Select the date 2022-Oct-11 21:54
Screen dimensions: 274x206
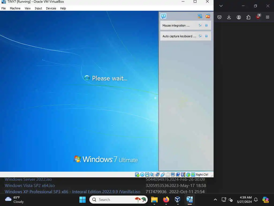(187, 192)
